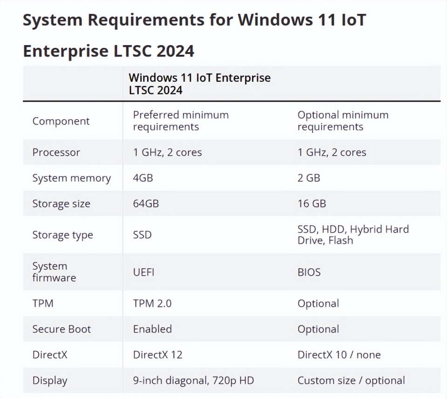Click the 'Processor' row label
Screen dimensions: 447x398
(55, 152)
